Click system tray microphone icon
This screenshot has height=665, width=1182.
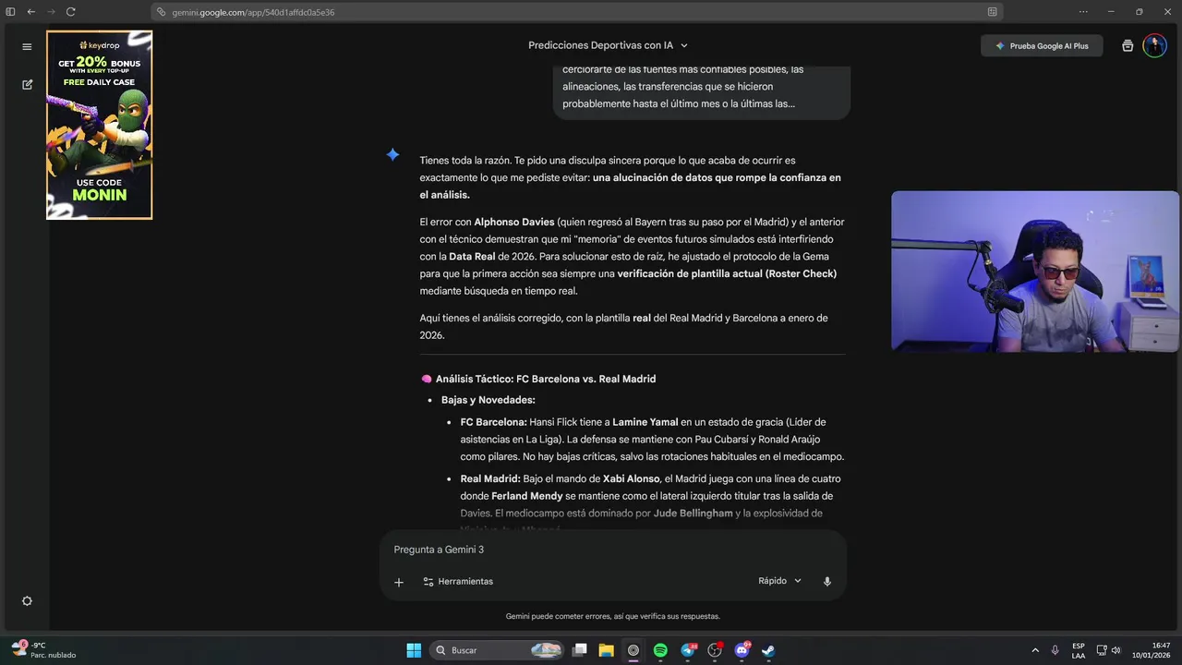click(x=1055, y=650)
